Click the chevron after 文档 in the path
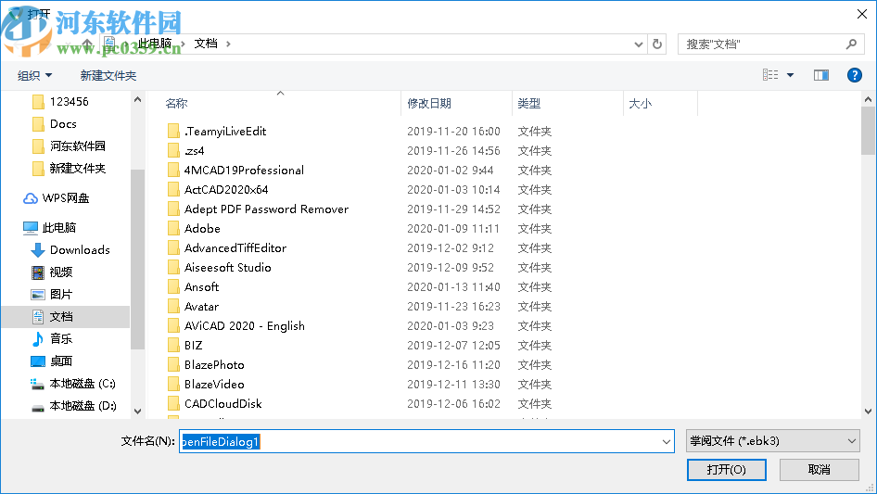 click(228, 44)
